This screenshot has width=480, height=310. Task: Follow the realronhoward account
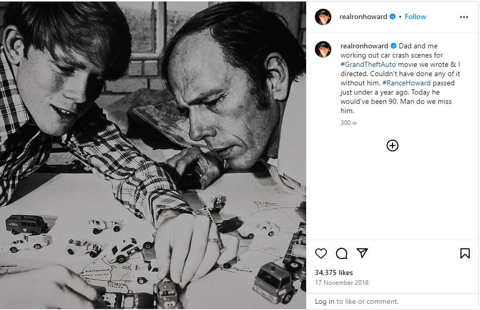[x=415, y=16]
